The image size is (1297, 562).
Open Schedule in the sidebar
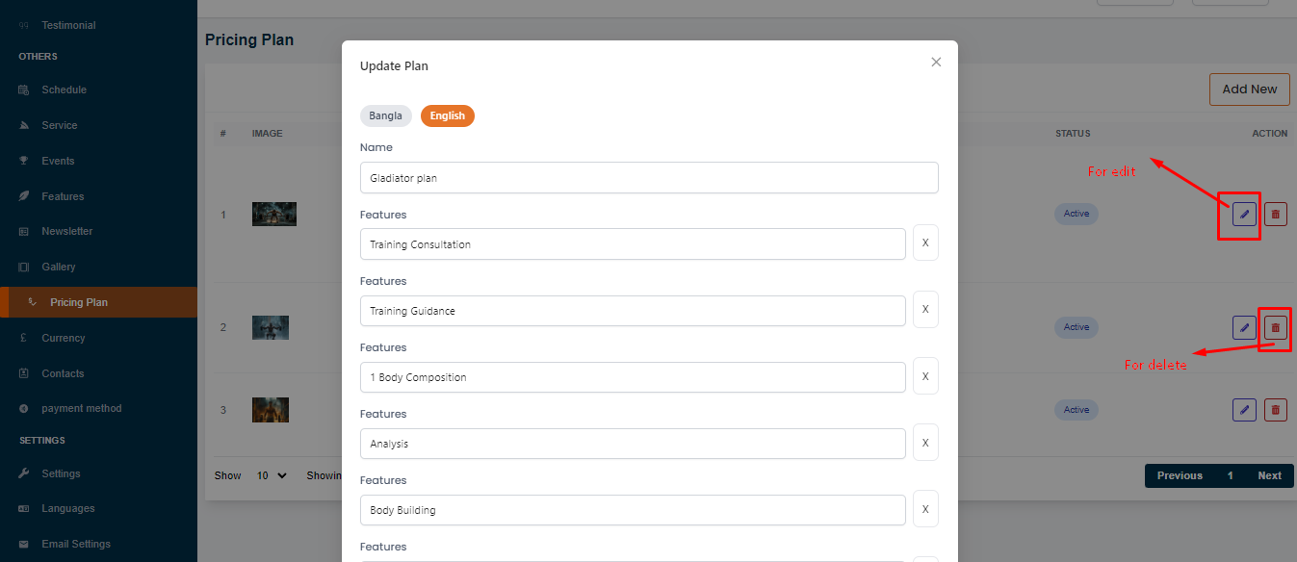tap(64, 89)
